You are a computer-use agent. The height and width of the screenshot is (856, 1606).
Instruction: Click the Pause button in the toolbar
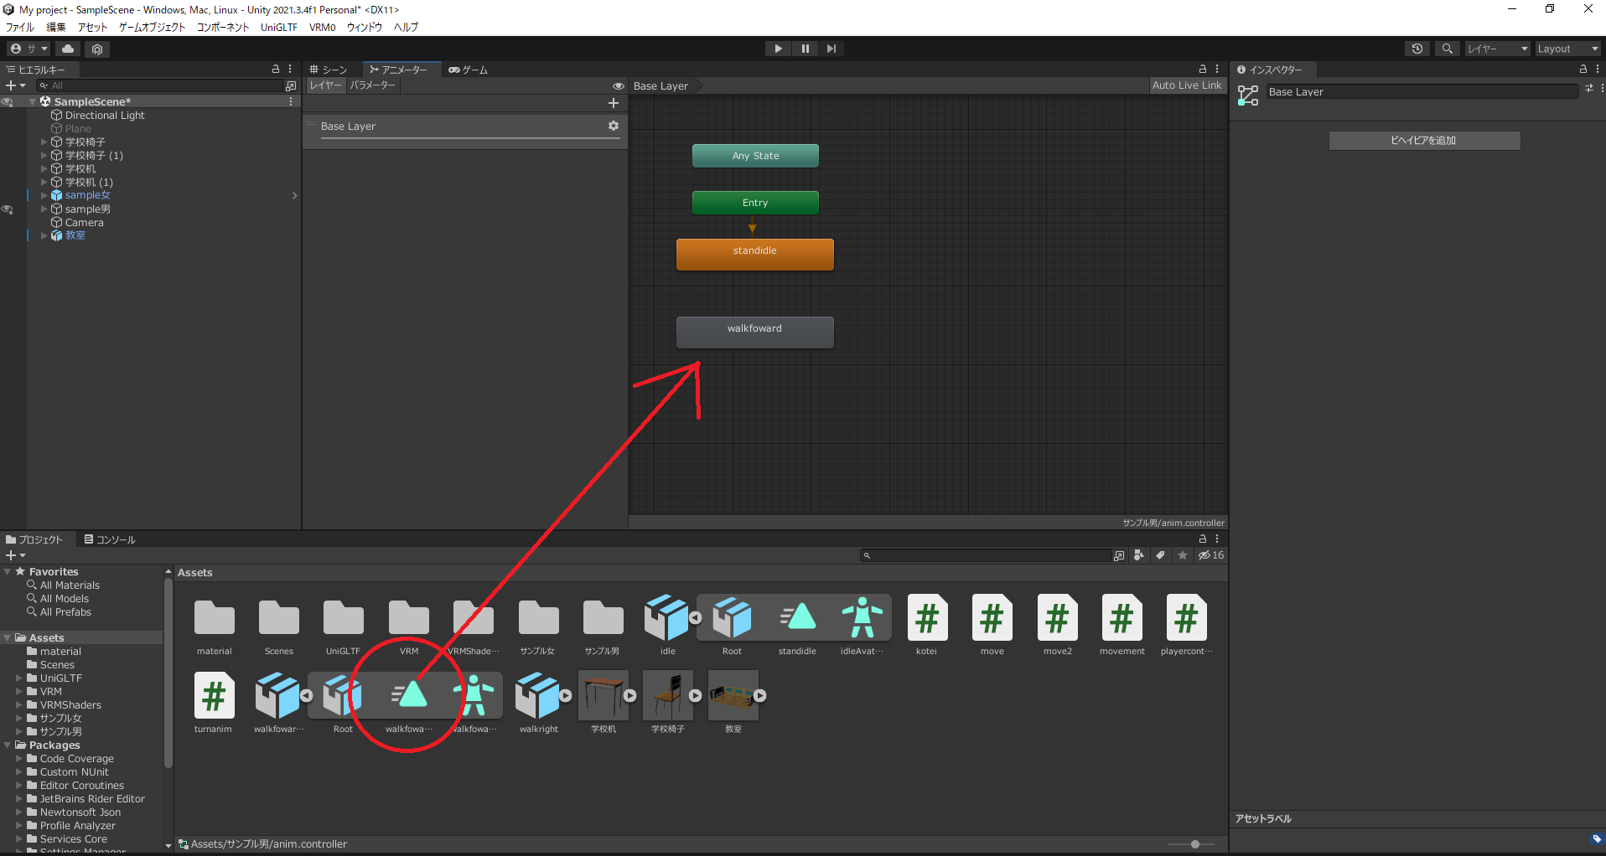click(805, 49)
